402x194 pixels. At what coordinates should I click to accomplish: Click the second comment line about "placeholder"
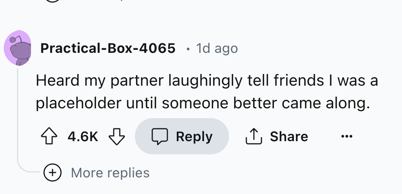203,103
